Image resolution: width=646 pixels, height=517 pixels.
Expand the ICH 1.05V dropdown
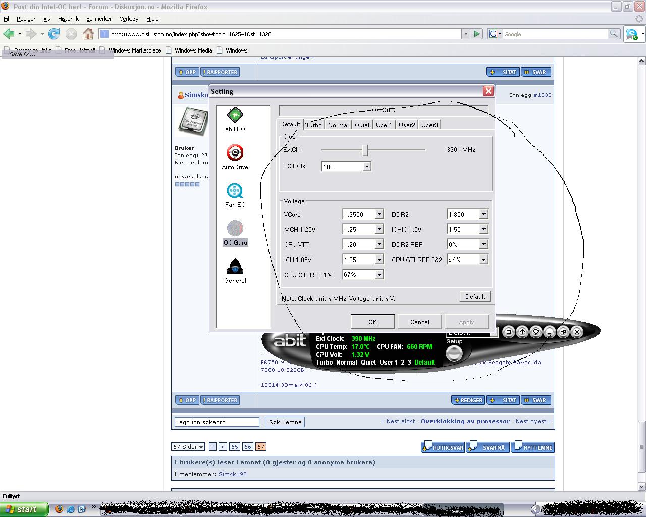[379, 260]
